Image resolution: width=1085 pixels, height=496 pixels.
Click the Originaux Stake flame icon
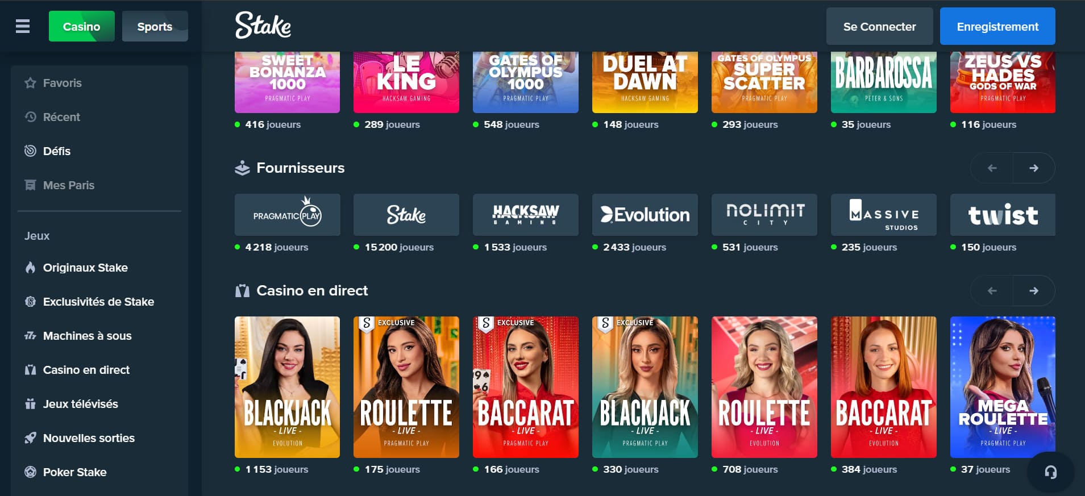coord(30,268)
